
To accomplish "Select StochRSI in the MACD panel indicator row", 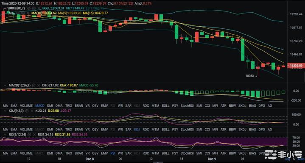I will (187, 106).
